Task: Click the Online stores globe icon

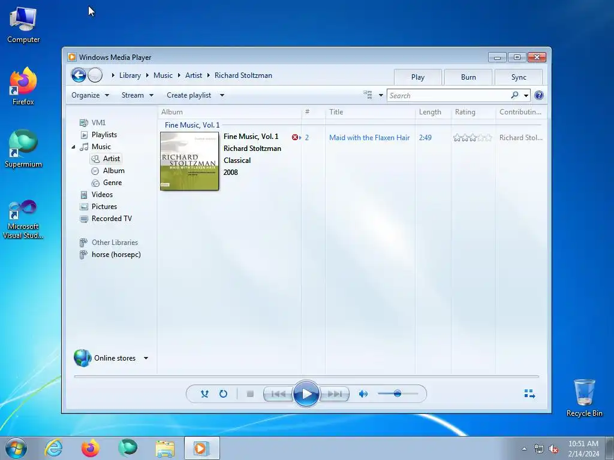Action: click(x=82, y=358)
